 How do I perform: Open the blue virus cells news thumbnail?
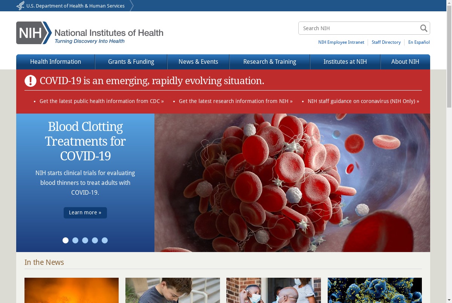pos(375,290)
